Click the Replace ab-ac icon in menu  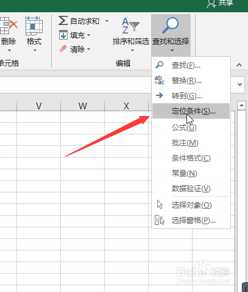pos(160,80)
